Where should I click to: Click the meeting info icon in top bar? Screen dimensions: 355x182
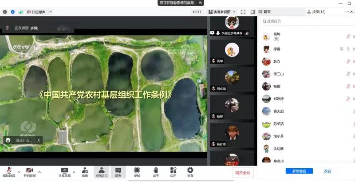5,12
